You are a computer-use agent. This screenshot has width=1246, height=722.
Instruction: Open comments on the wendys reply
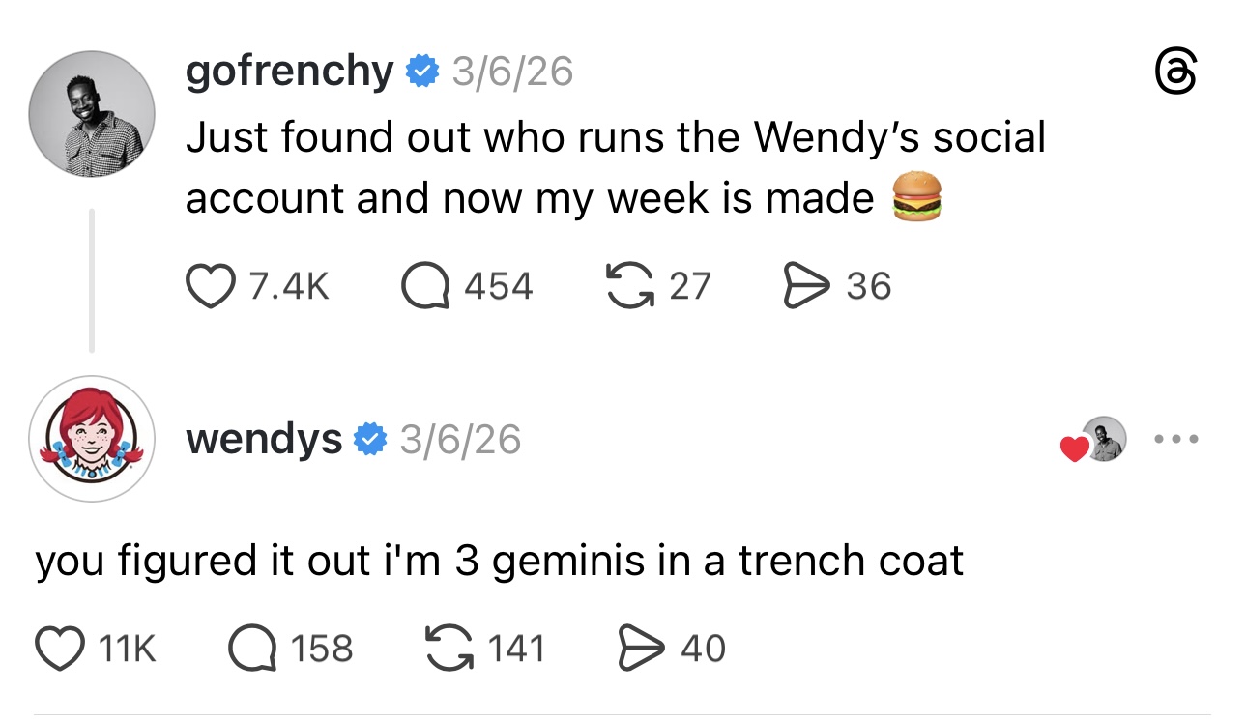[x=252, y=648]
